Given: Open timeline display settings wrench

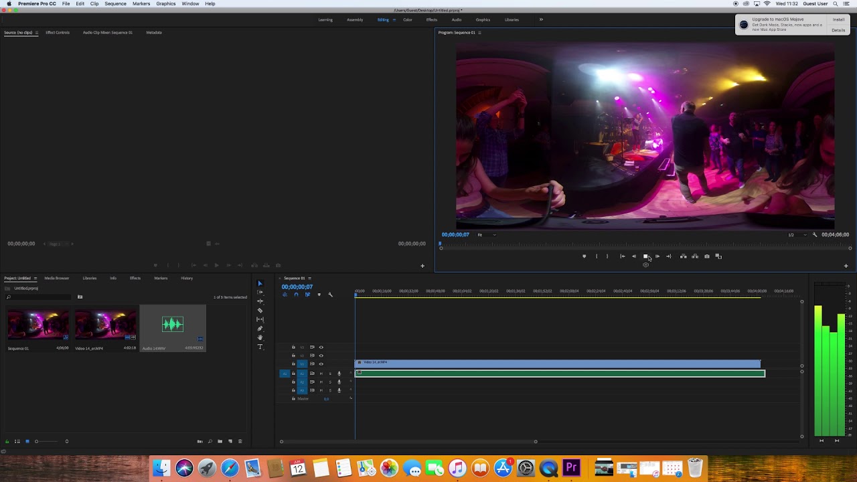Looking at the screenshot, I should pyautogui.click(x=330, y=295).
